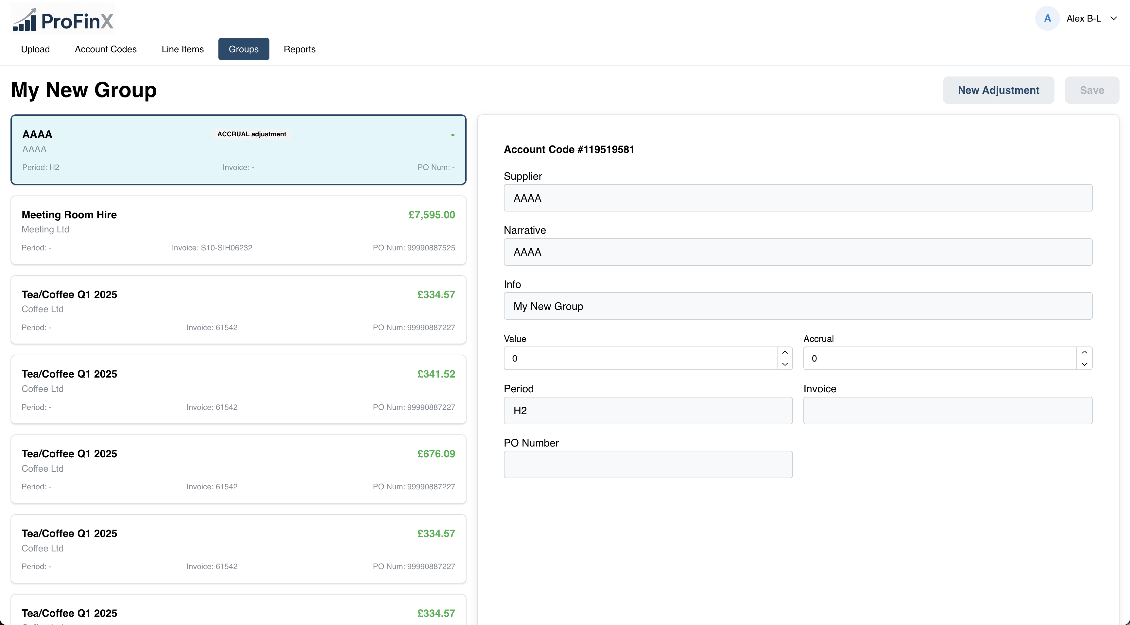The height and width of the screenshot is (625, 1130).
Task: Select the Meeting Room Hire line item
Action: pos(238,230)
